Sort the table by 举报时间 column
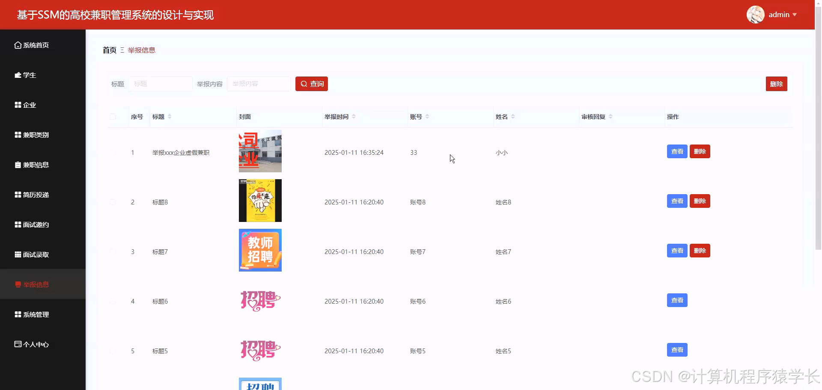The image size is (822, 390). pos(354,116)
